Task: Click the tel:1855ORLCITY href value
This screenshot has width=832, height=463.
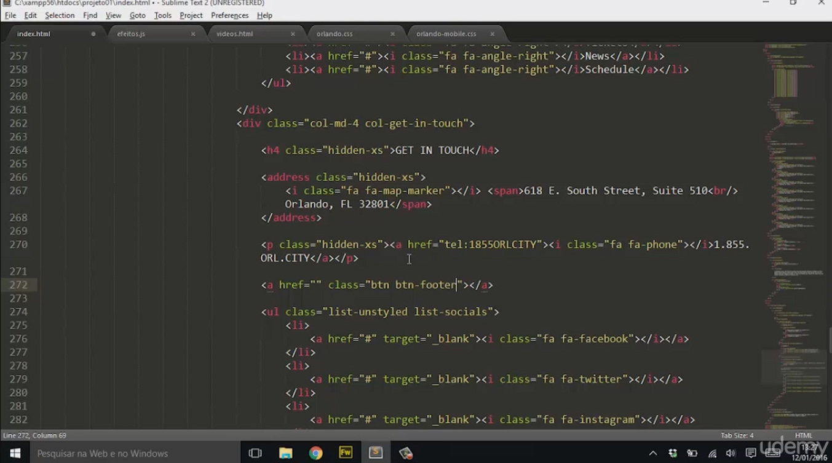Action: pyautogui.click(x=491, y=245)
